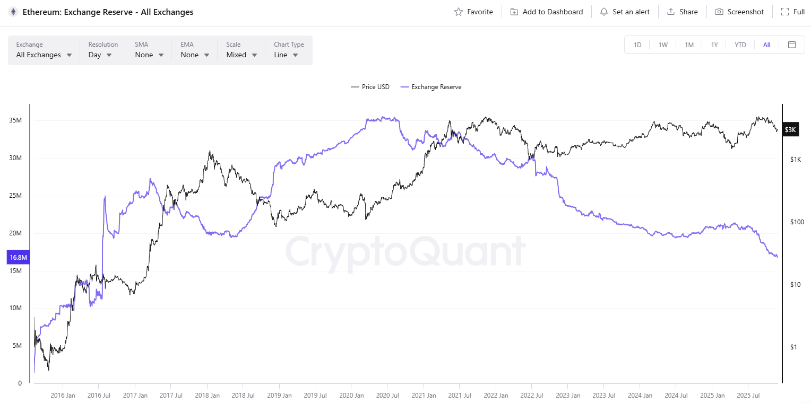
Task: Toggle the Price USD legend series
Action: pyautogui.click(x=370, y=86)
